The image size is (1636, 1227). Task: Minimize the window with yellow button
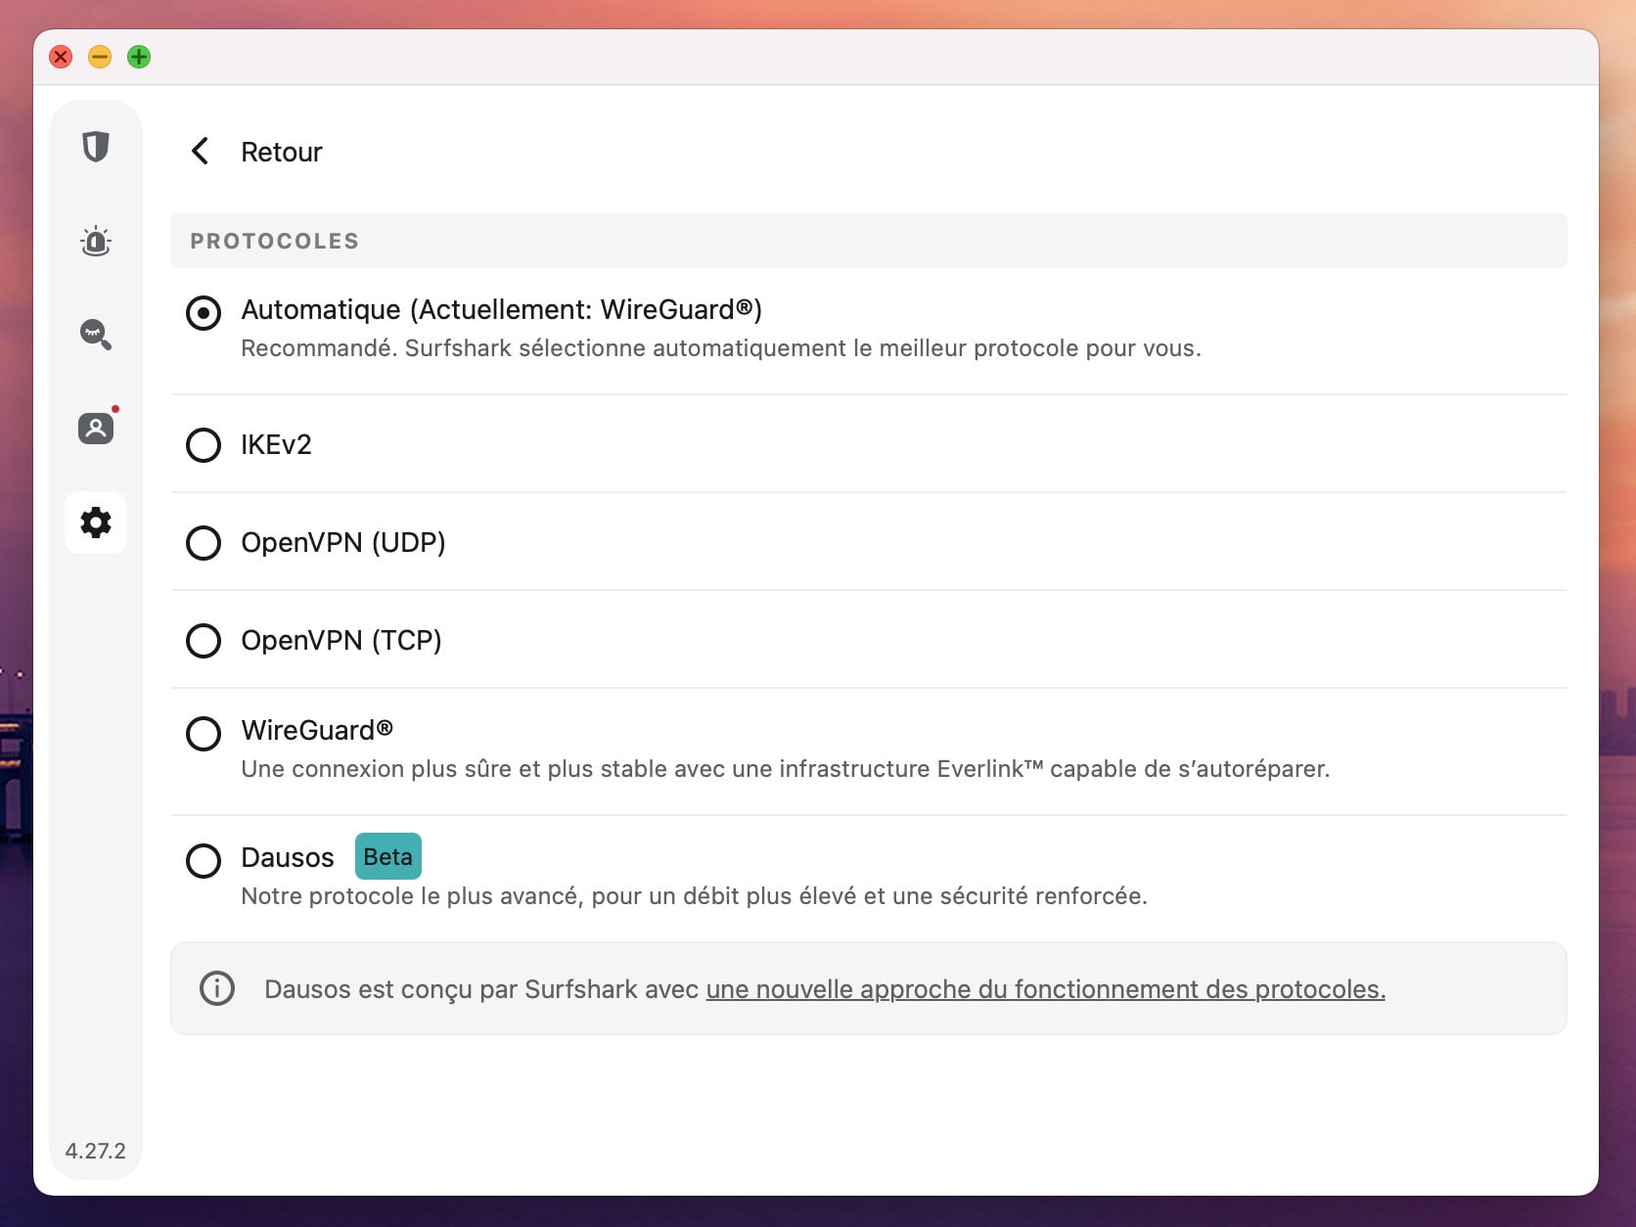[x=100, y=57]
